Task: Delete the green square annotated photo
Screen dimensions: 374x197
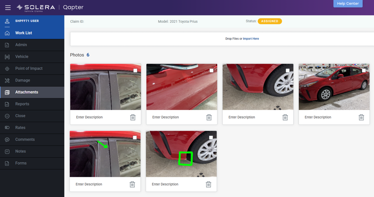Action: [208, 184]
